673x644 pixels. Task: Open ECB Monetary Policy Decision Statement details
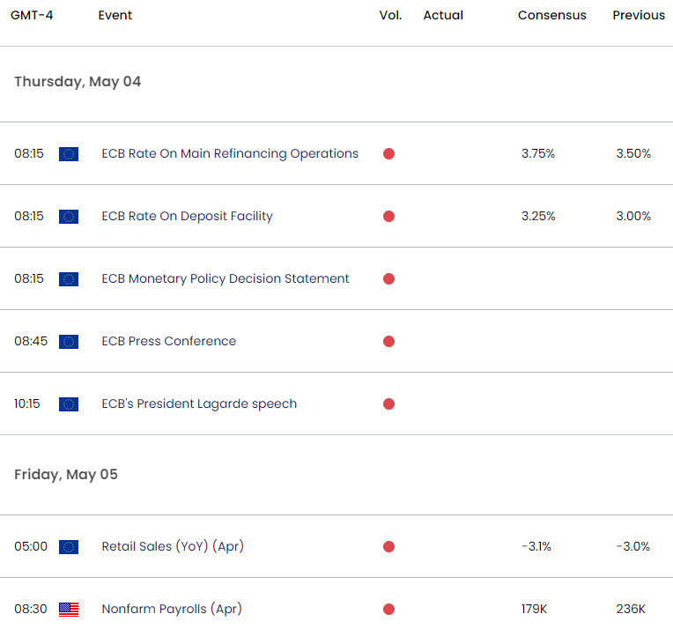coord(226,278)
